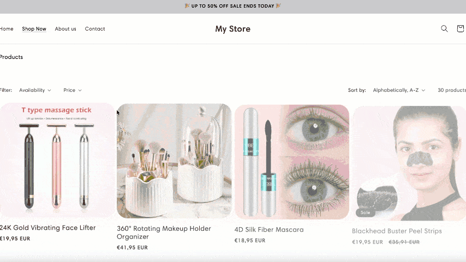The width and height of the screenshot is (466, 262).
Task: Open the shopping cart icon
Action: click(x=461, y=28)
